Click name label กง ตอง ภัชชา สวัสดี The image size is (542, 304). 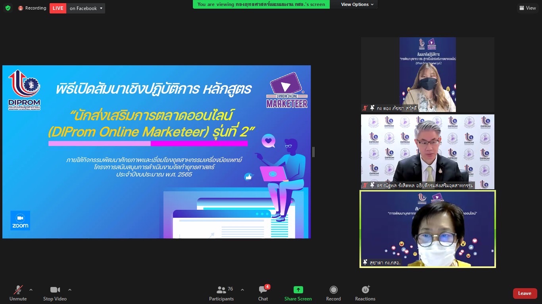397,108
